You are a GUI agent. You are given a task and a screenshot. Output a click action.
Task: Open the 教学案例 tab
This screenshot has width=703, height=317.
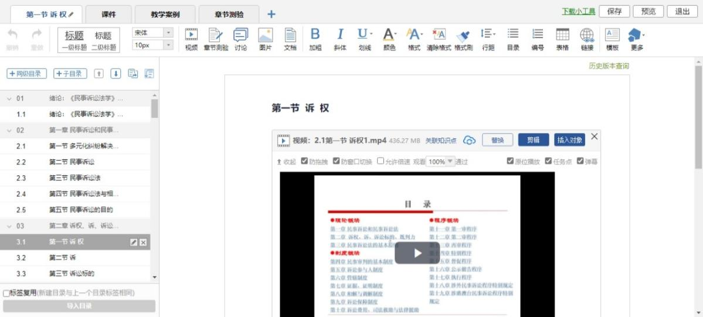click(165, 14)
